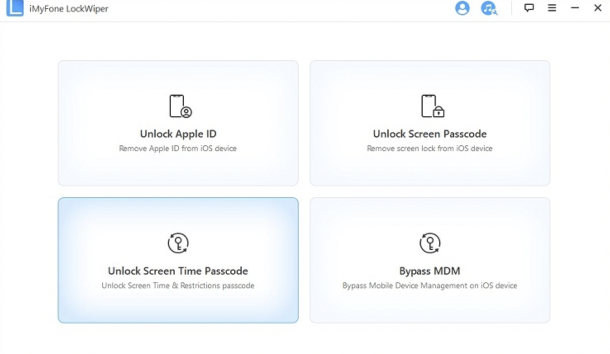
Task: Choose the Bypass MDM heading
Action: pos(430,271)
